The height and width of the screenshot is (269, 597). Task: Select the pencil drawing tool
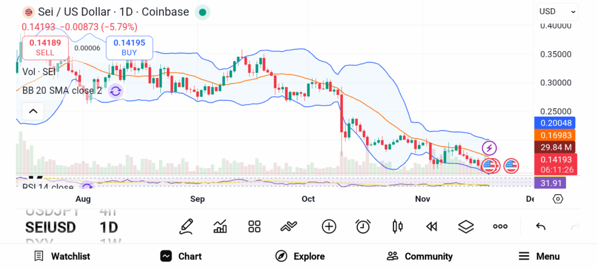click(x=187, y=226)
